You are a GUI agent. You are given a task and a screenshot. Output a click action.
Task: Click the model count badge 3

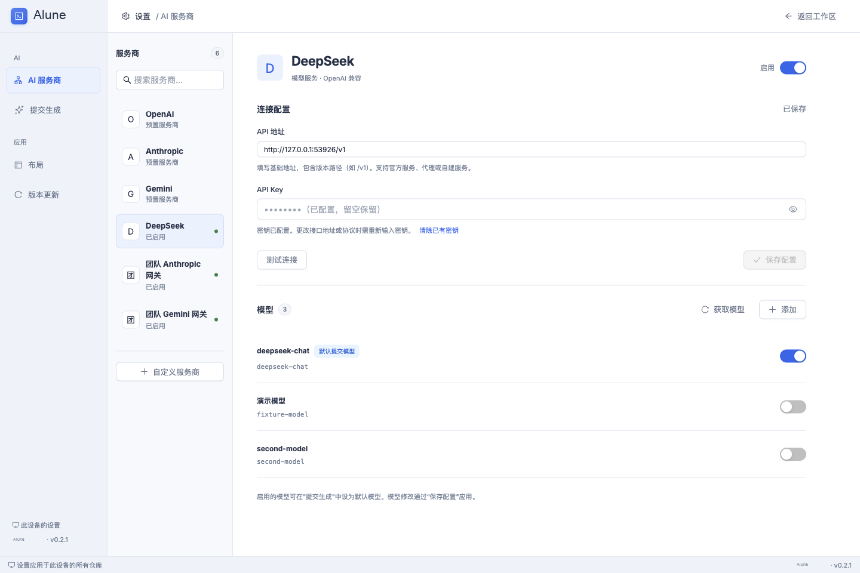pos(285,310)
